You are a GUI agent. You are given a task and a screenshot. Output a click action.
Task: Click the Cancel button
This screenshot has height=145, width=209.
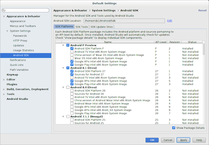click(x=168, y=140)
